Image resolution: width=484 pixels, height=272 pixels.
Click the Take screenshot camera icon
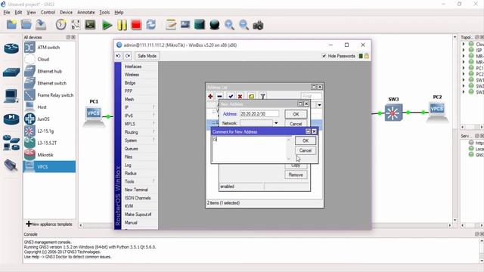tap(258, 25)
